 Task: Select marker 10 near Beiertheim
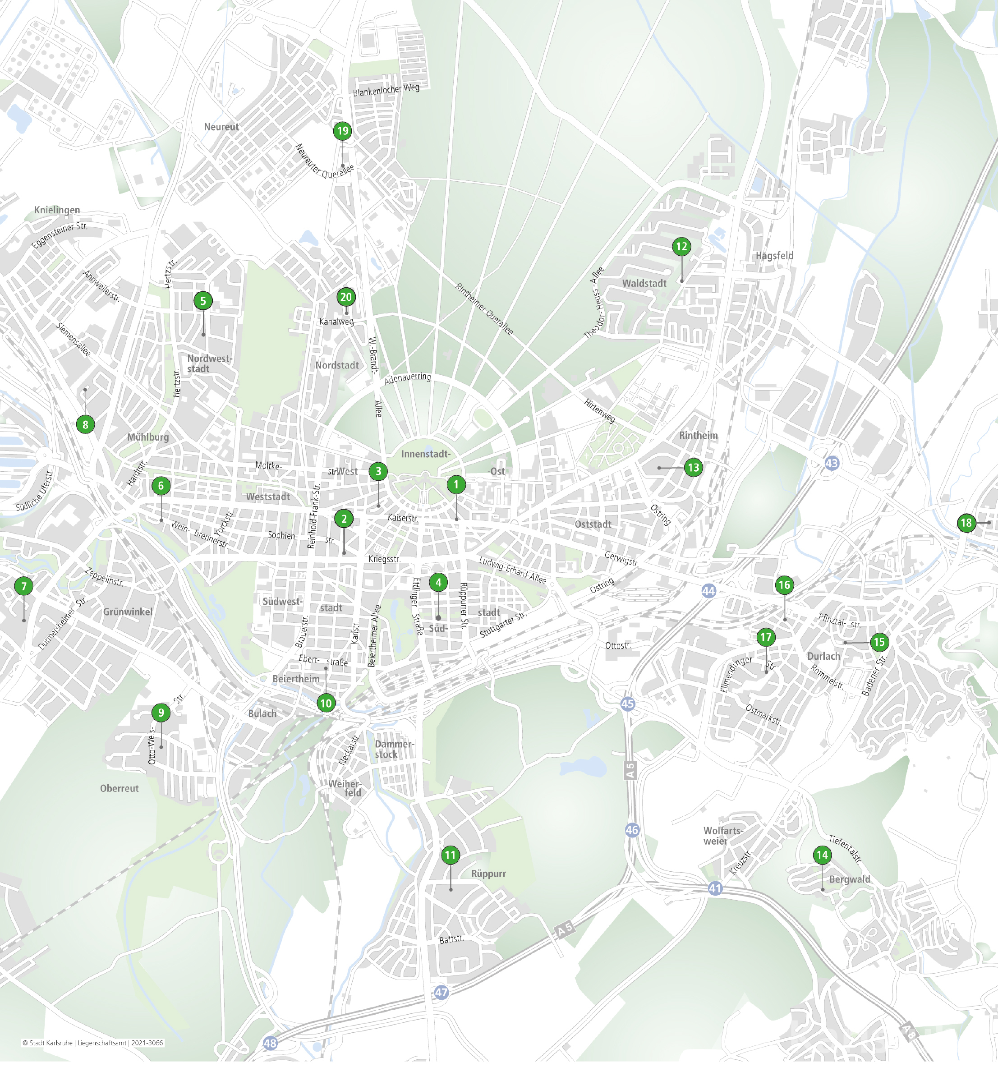point(325,704)
